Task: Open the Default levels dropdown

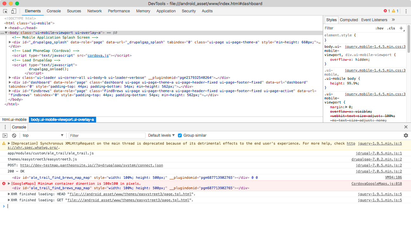Action: [161, 135]
